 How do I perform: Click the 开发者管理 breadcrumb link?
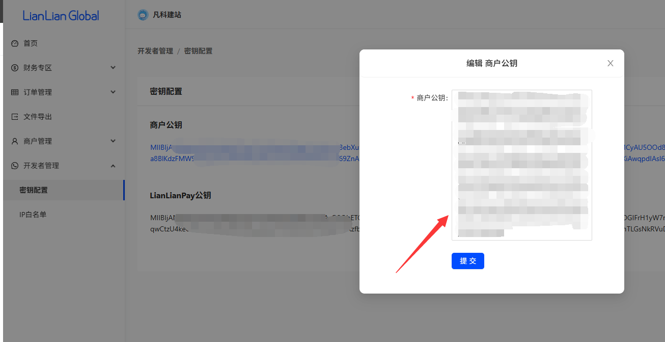point(155,51)
